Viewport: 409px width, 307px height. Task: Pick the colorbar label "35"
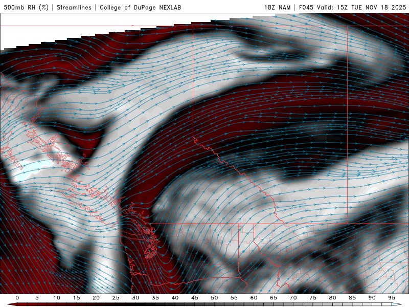(x=155, y=298)
